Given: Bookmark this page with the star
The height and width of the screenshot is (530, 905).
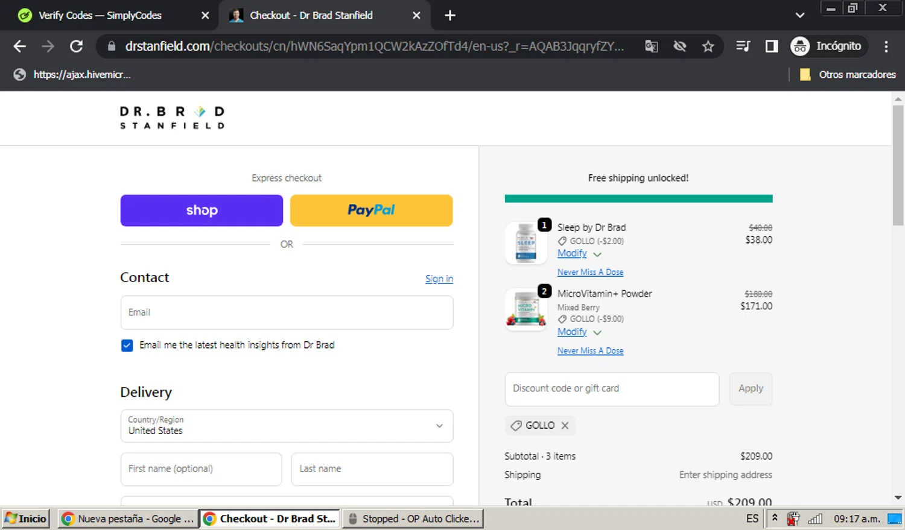Looking at the screenshot, I should click(708, 46).
